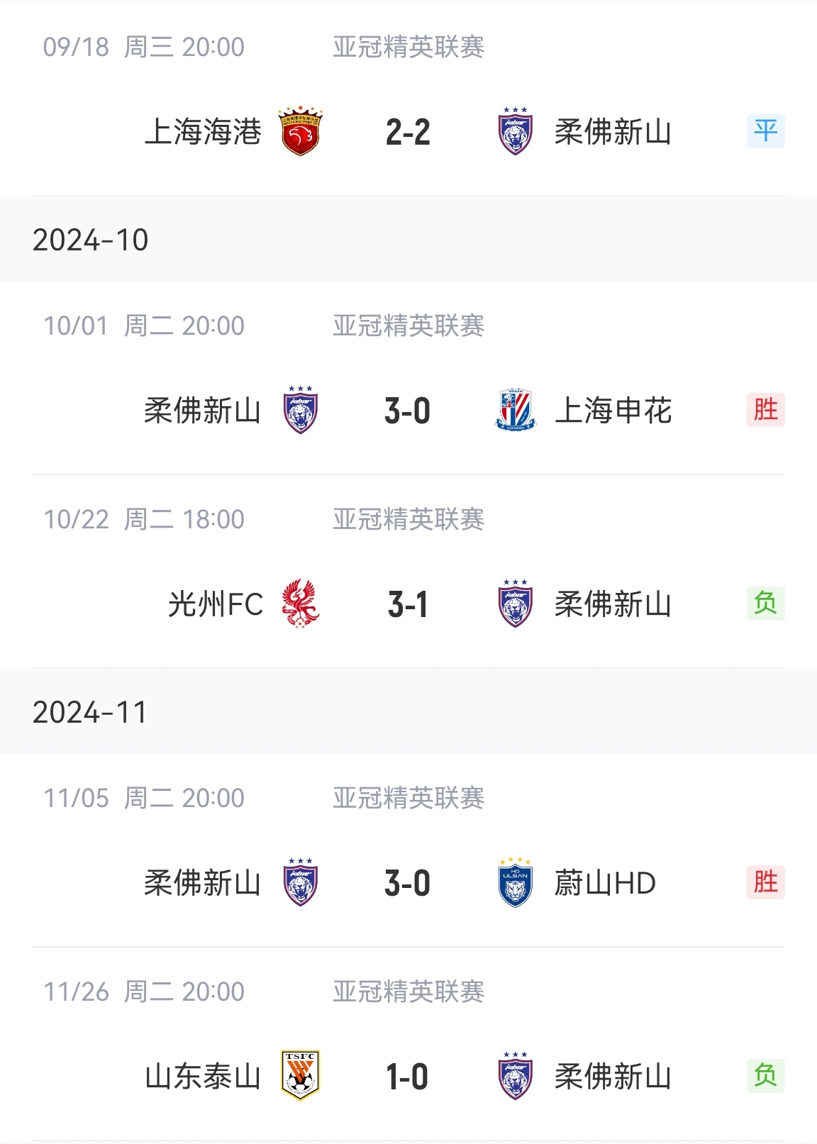
Task: Tap the 上海海港 team name
Action: 203,132
